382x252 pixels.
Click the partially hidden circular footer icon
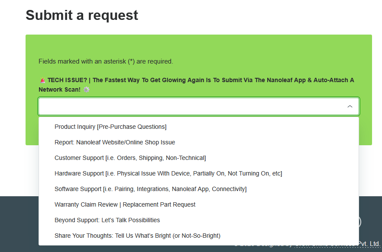pos(359,222)
